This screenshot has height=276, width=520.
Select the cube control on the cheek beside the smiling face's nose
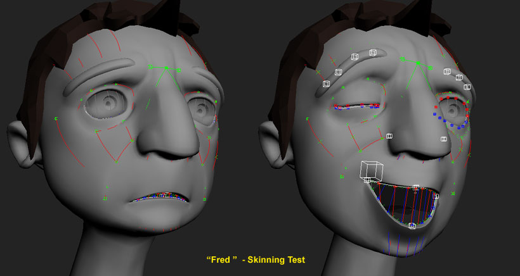(x=389, y=136)
